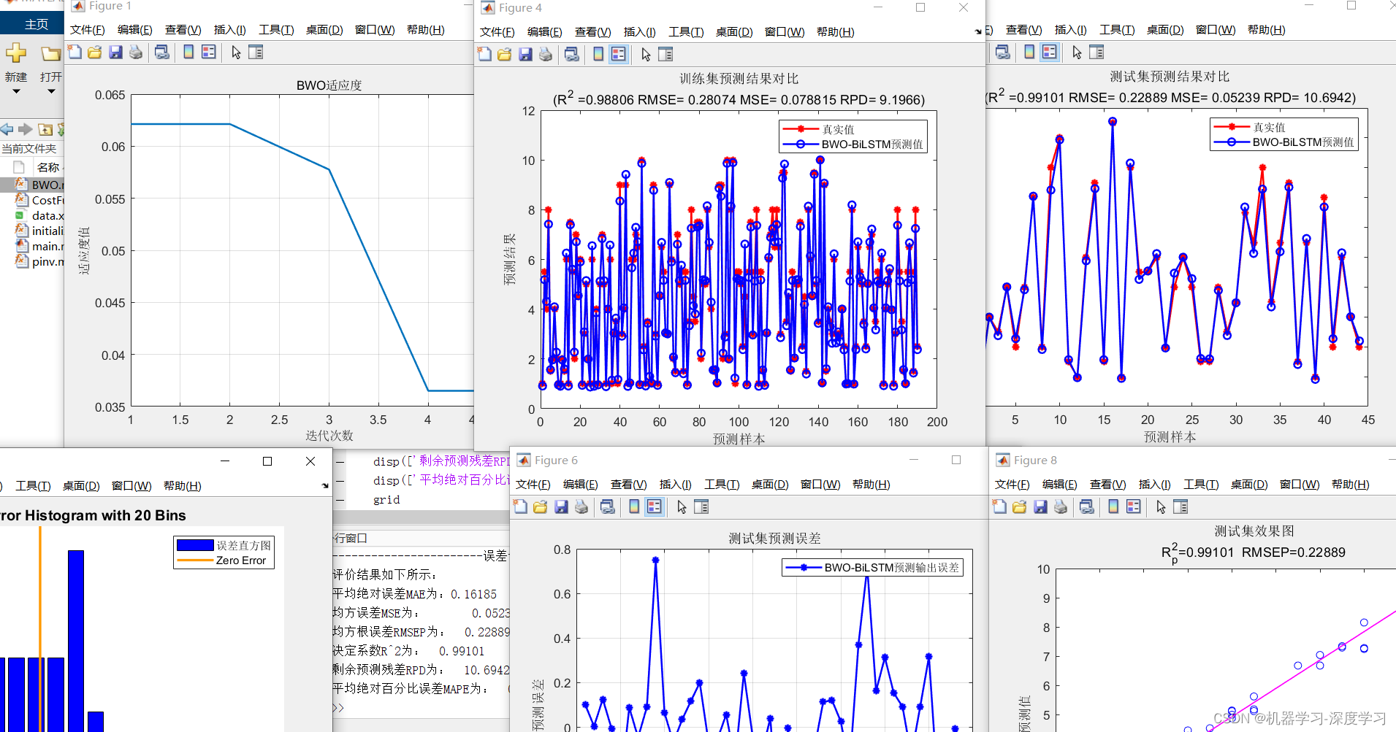1396x732 pixels.
Task: Go back with the folder navigation back arrow
Action: coord(7,129)
